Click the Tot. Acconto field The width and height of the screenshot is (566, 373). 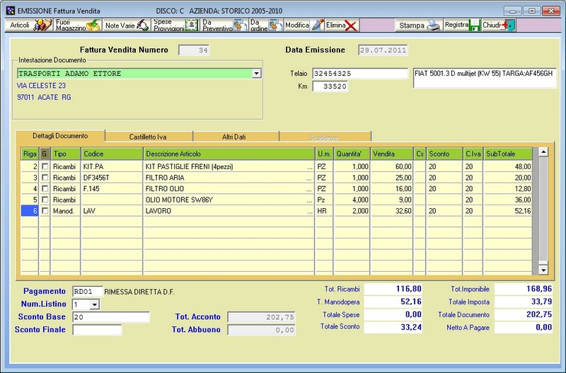tap(261, 317)
